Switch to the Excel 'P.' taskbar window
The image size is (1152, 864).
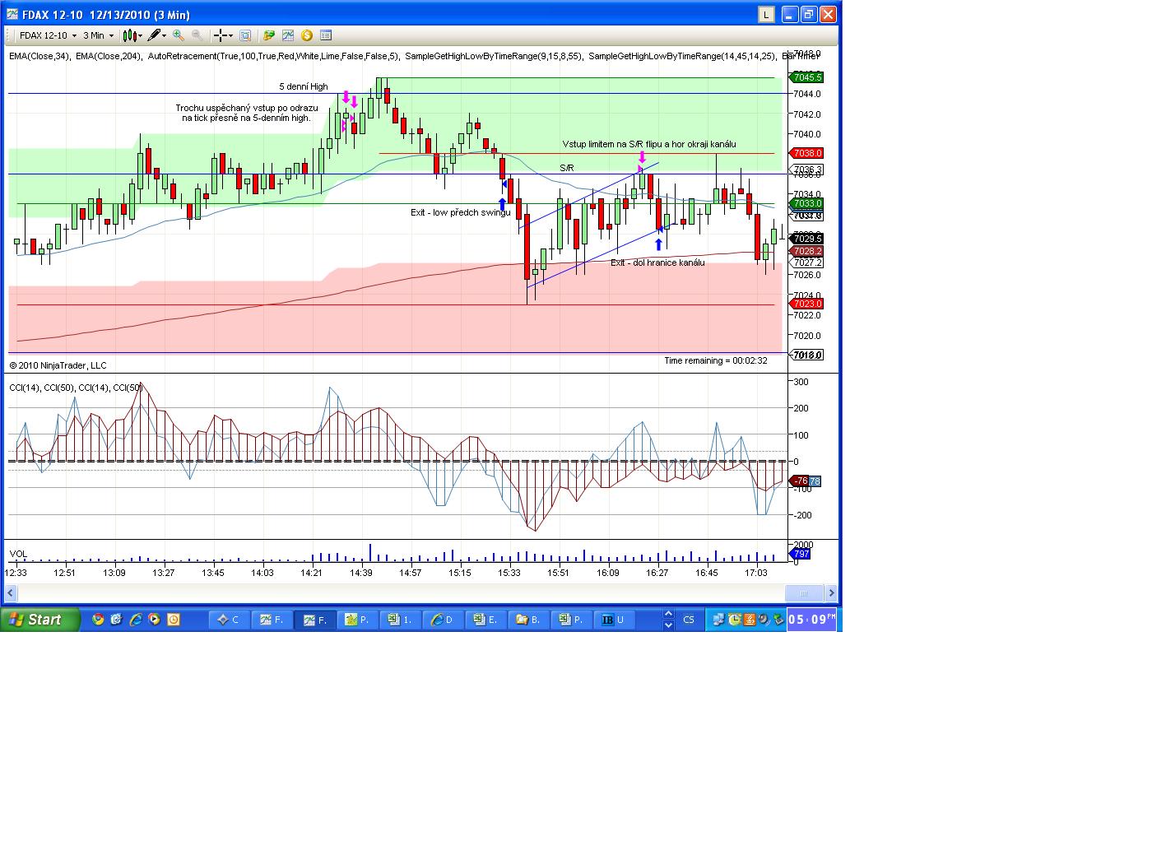click(x=573, y=620)
